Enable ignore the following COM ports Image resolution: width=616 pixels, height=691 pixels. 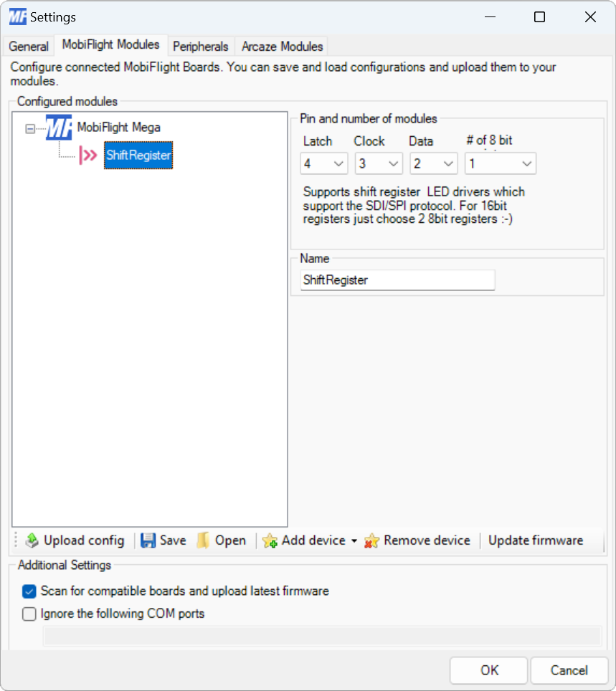pyautogui.click(x=29, y=614)
